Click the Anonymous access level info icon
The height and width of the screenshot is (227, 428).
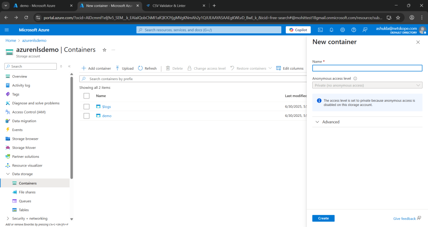tap(355, 78)
